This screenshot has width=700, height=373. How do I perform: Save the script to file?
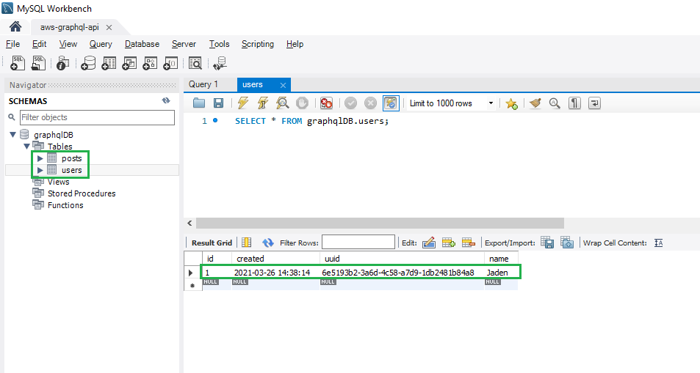tap(218, 103)
